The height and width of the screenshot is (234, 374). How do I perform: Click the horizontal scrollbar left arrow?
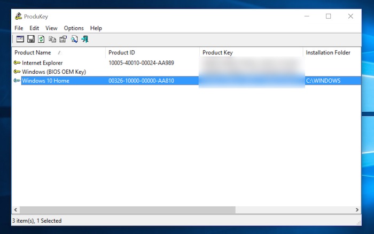[15, 209]
